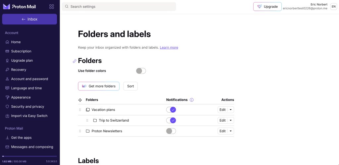339x165 pixels.
Task: Expand actions dropdown for Vacation plans
Action: (231, 110)
